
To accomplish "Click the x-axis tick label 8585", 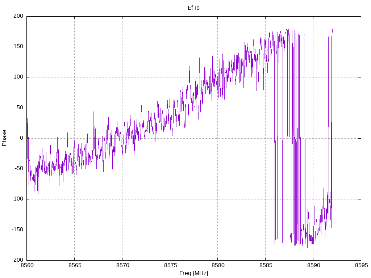I will pyautogui.click(x=266, y=265).
